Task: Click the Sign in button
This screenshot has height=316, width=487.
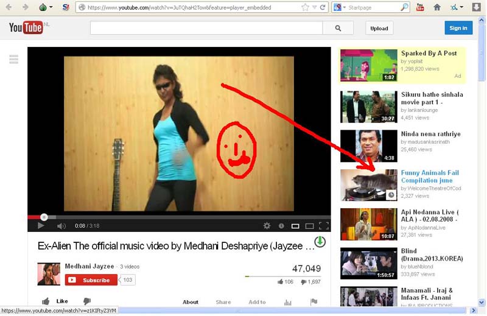Action: click(458, 28)
